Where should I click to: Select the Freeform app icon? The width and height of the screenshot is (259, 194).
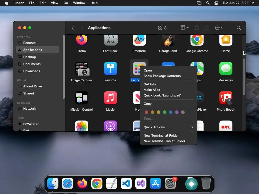pos(139,40)
